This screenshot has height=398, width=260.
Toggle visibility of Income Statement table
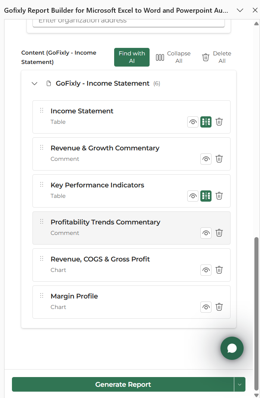[x=193, y=122]
